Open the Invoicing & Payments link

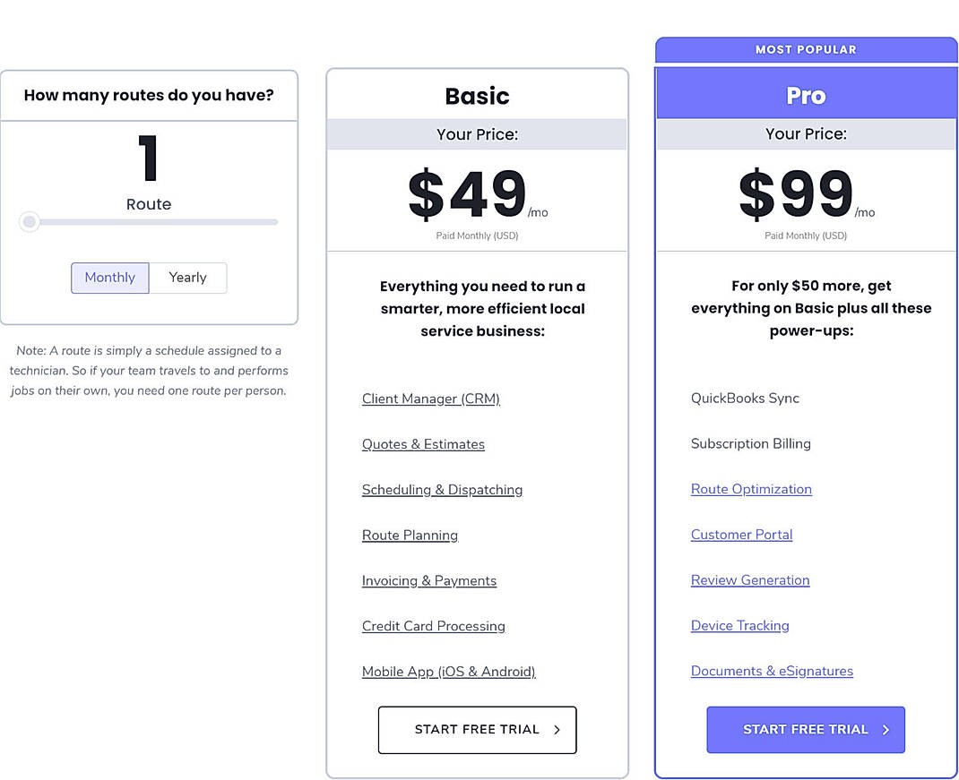point(428,580)
